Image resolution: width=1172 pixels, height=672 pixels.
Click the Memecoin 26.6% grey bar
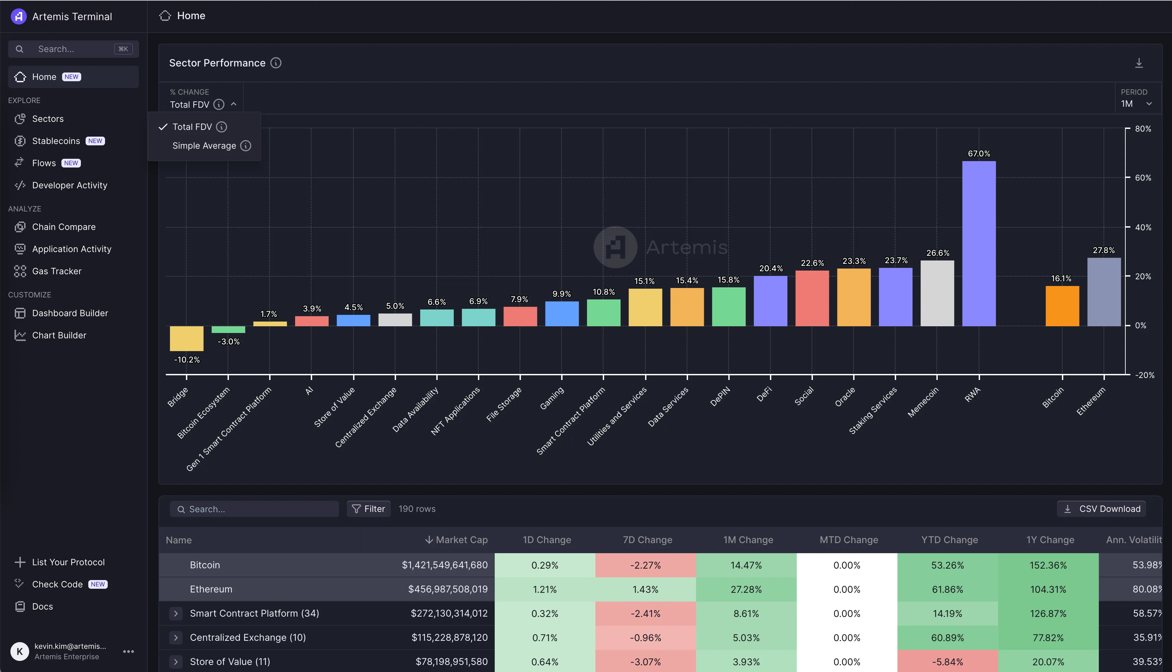pos(937,293)
